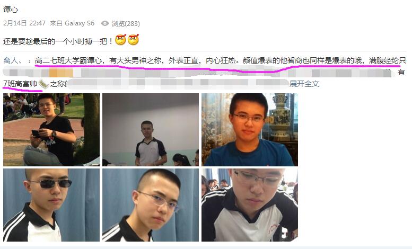
Task: Open the photo with dark sunglasses
Action: point(51,205)
